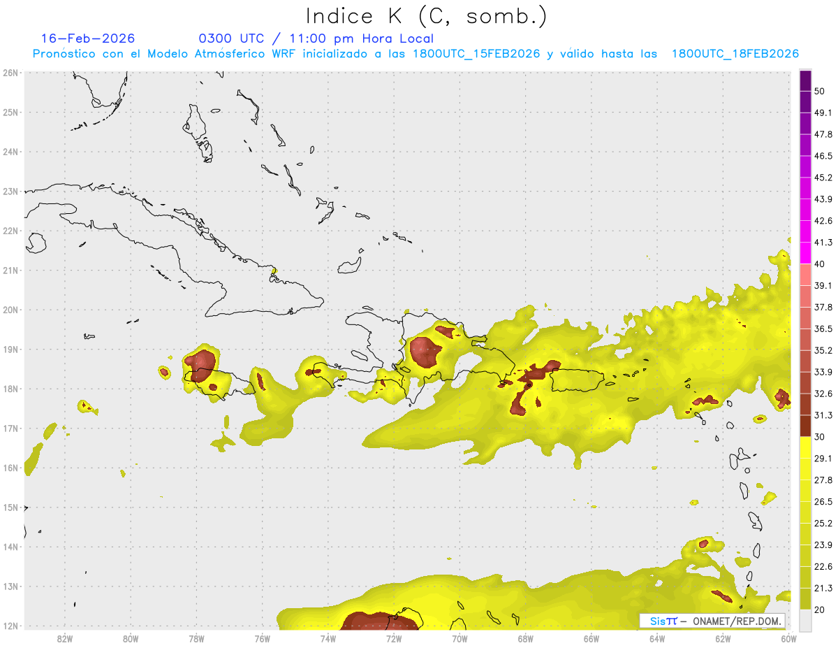Pick the dark purple colorbar segment above 50
This screenshot has height=648, width=838.
click(805, 80)
